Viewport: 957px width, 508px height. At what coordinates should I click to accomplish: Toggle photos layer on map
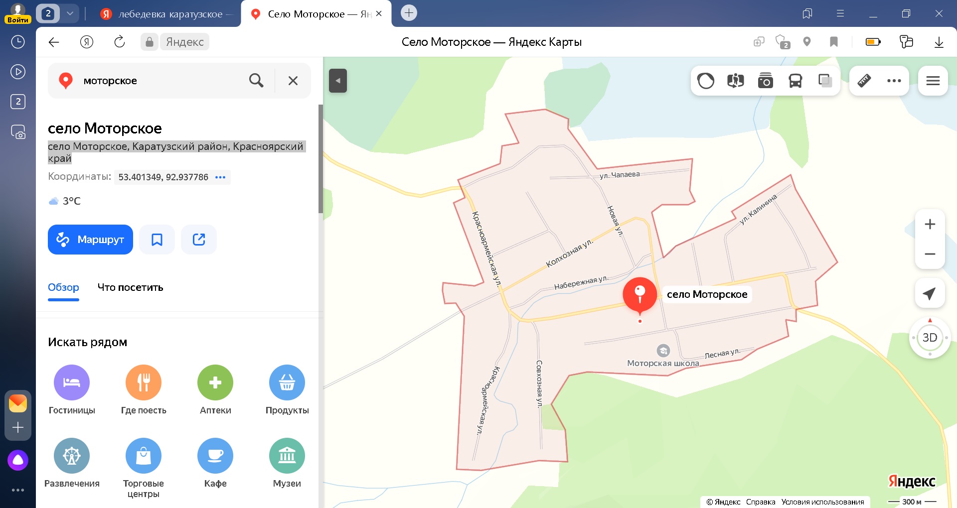(766, 81)
